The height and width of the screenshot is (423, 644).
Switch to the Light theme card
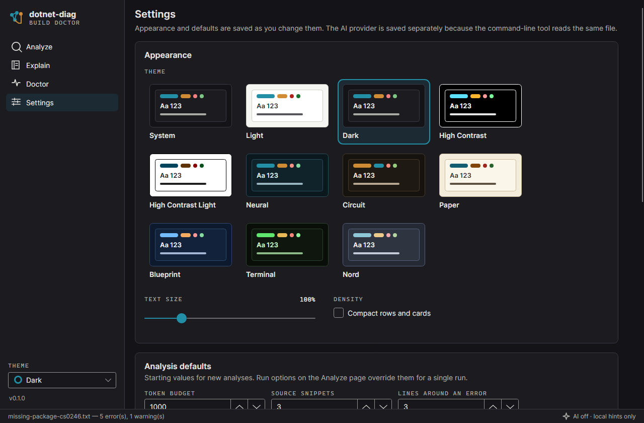287,112
